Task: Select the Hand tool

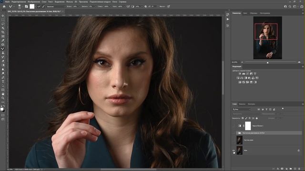Action: 3,94
